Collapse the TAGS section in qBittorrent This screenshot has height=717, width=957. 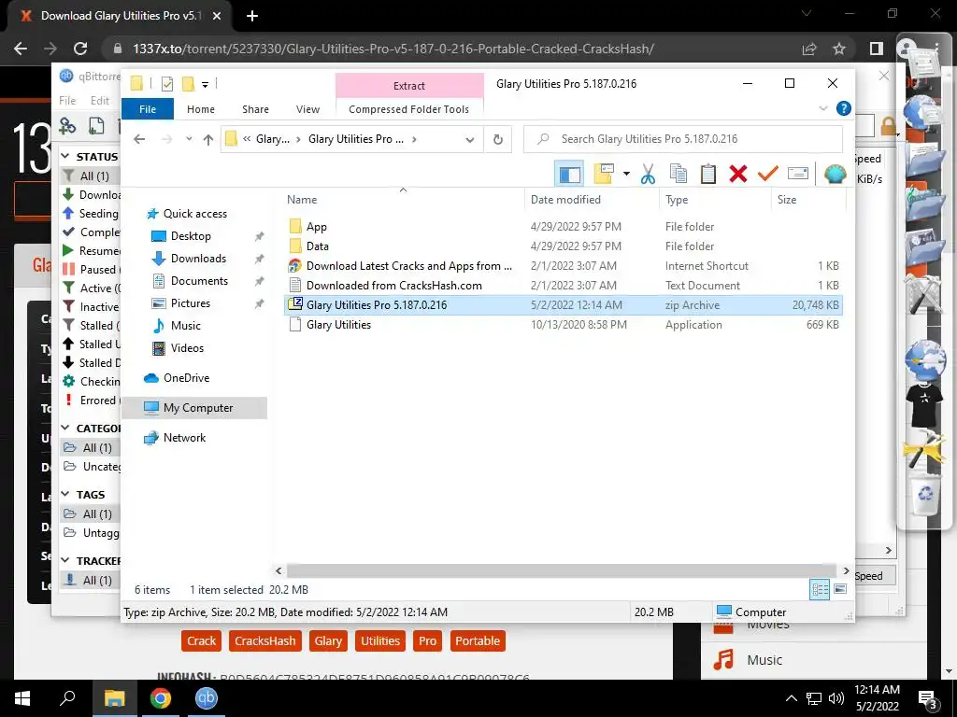point(65,495)
